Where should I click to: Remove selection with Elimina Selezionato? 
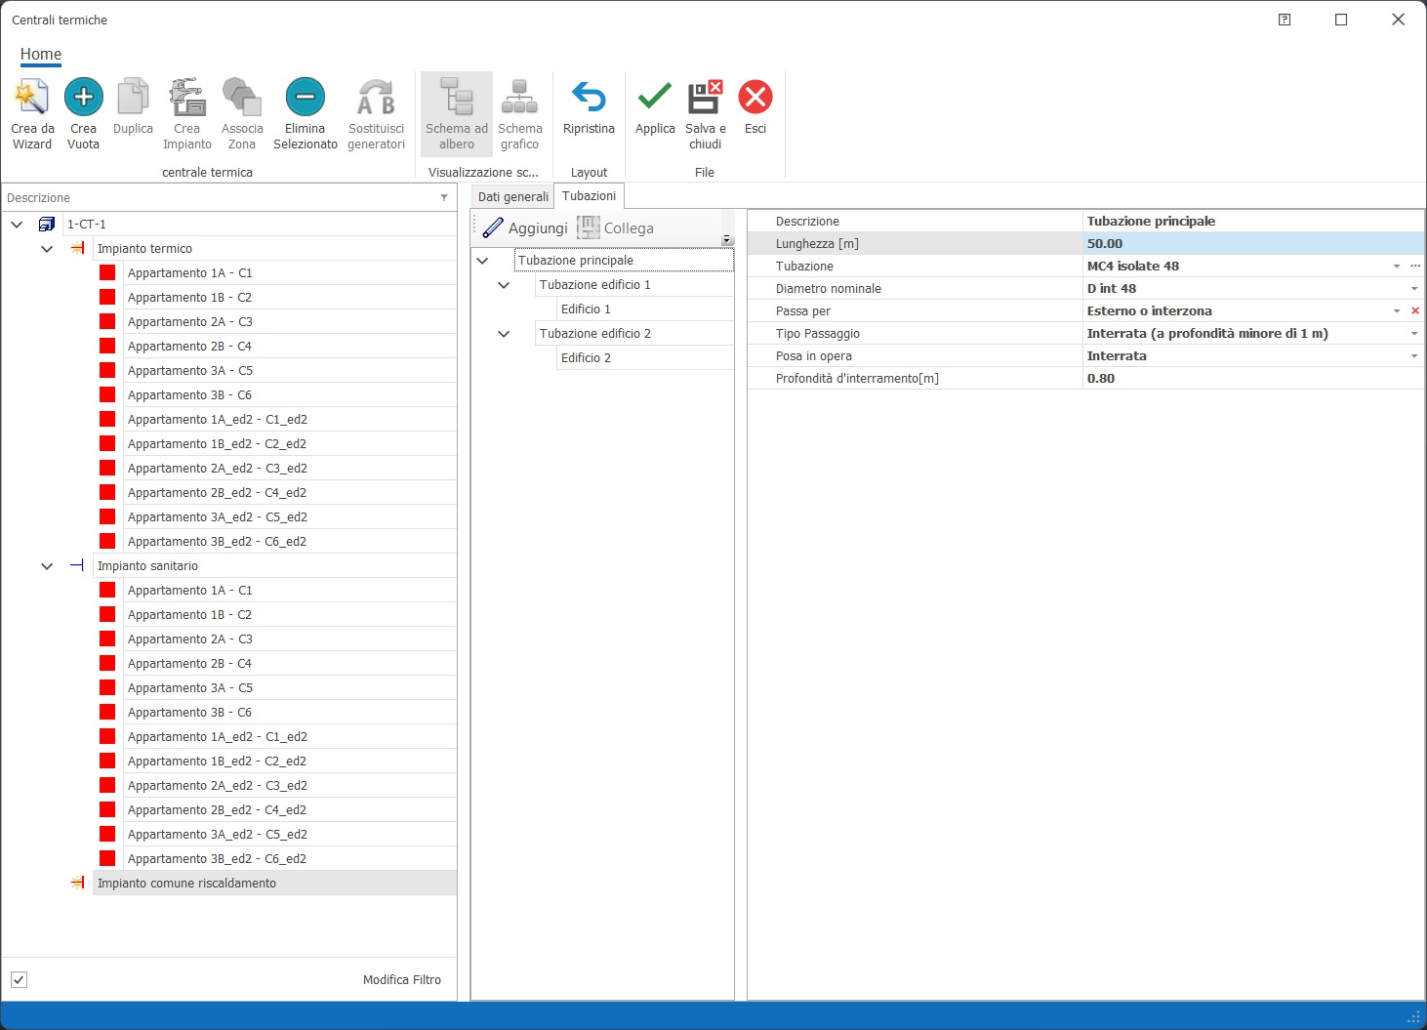pyautogui.click(x=305, y=98)
